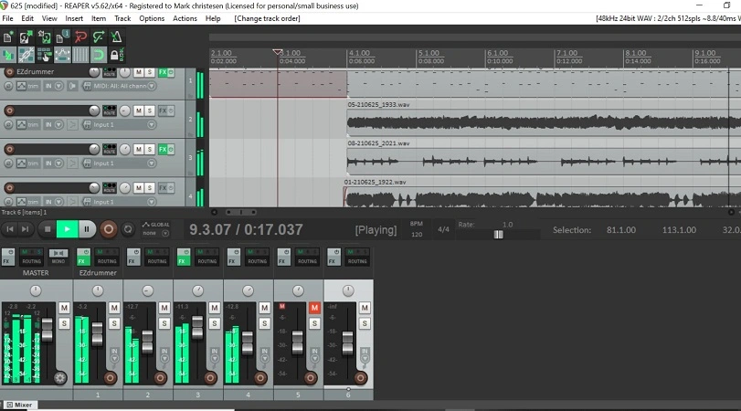Adjust mixer channel 4 pan knob
The height and width of the screenshot is (411, 741).
248,290
